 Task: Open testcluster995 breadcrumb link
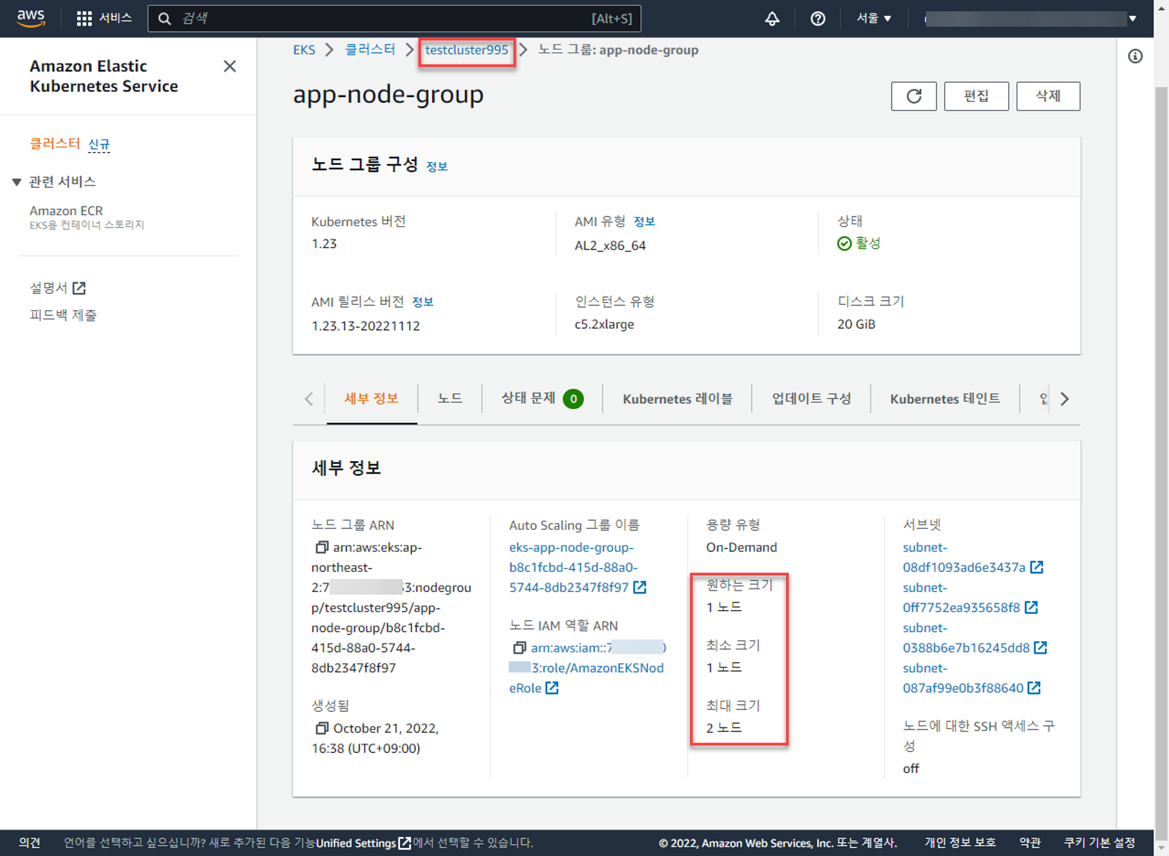click(x=466, y=50)
